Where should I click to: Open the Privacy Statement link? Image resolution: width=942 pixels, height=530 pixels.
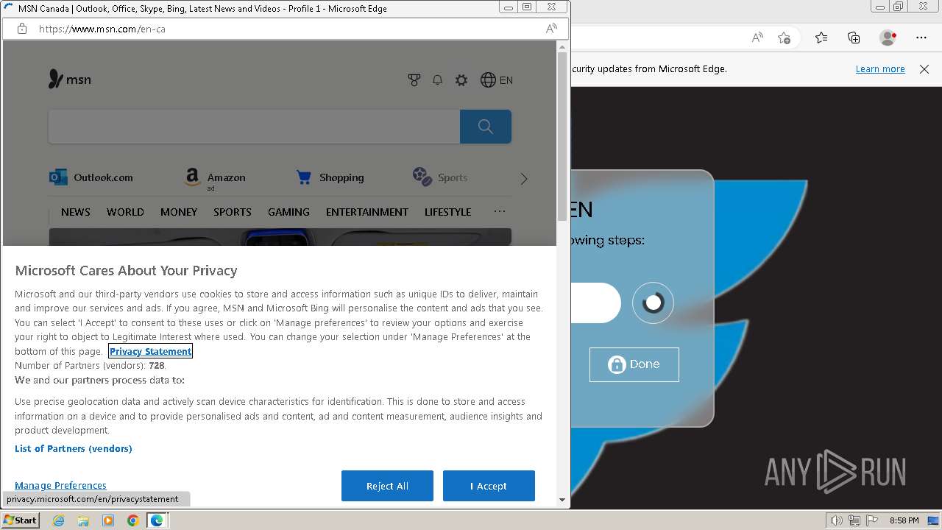[151, 351]
